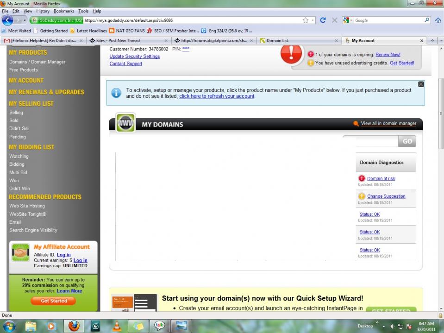
Task: Open the Windows Start button
Action: [x=9, y=326]
